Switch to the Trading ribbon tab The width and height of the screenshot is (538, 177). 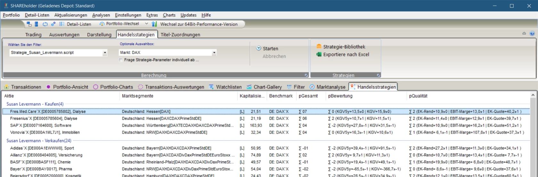coord(33,34)
